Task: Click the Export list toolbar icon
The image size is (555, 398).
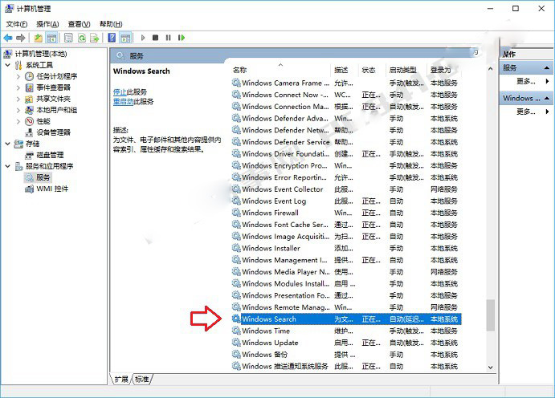Action: pyautogui.click(x=95, y=38)
